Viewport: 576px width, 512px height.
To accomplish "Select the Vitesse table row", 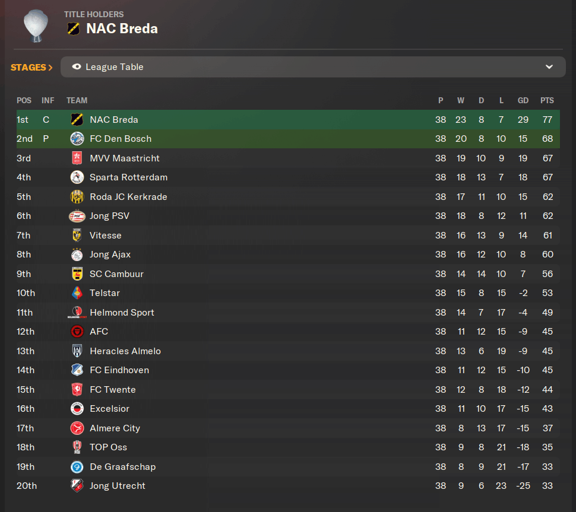I will click(x=288, y=236).
